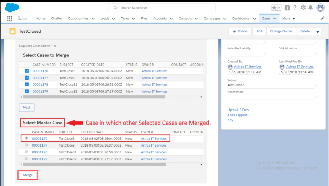Screen dimensions: 329x186
Task: Click the Favorites star icon
Action: (x=274, y=8)
